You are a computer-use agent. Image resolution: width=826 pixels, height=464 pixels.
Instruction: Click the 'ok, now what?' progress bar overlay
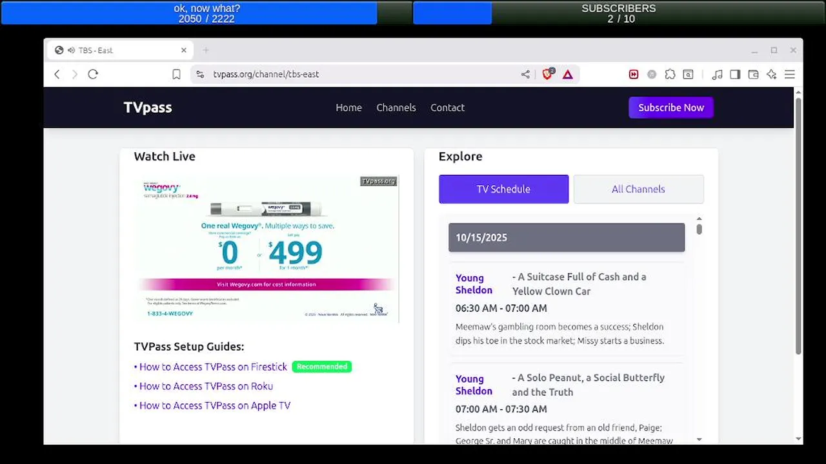(x=206, y=13)
